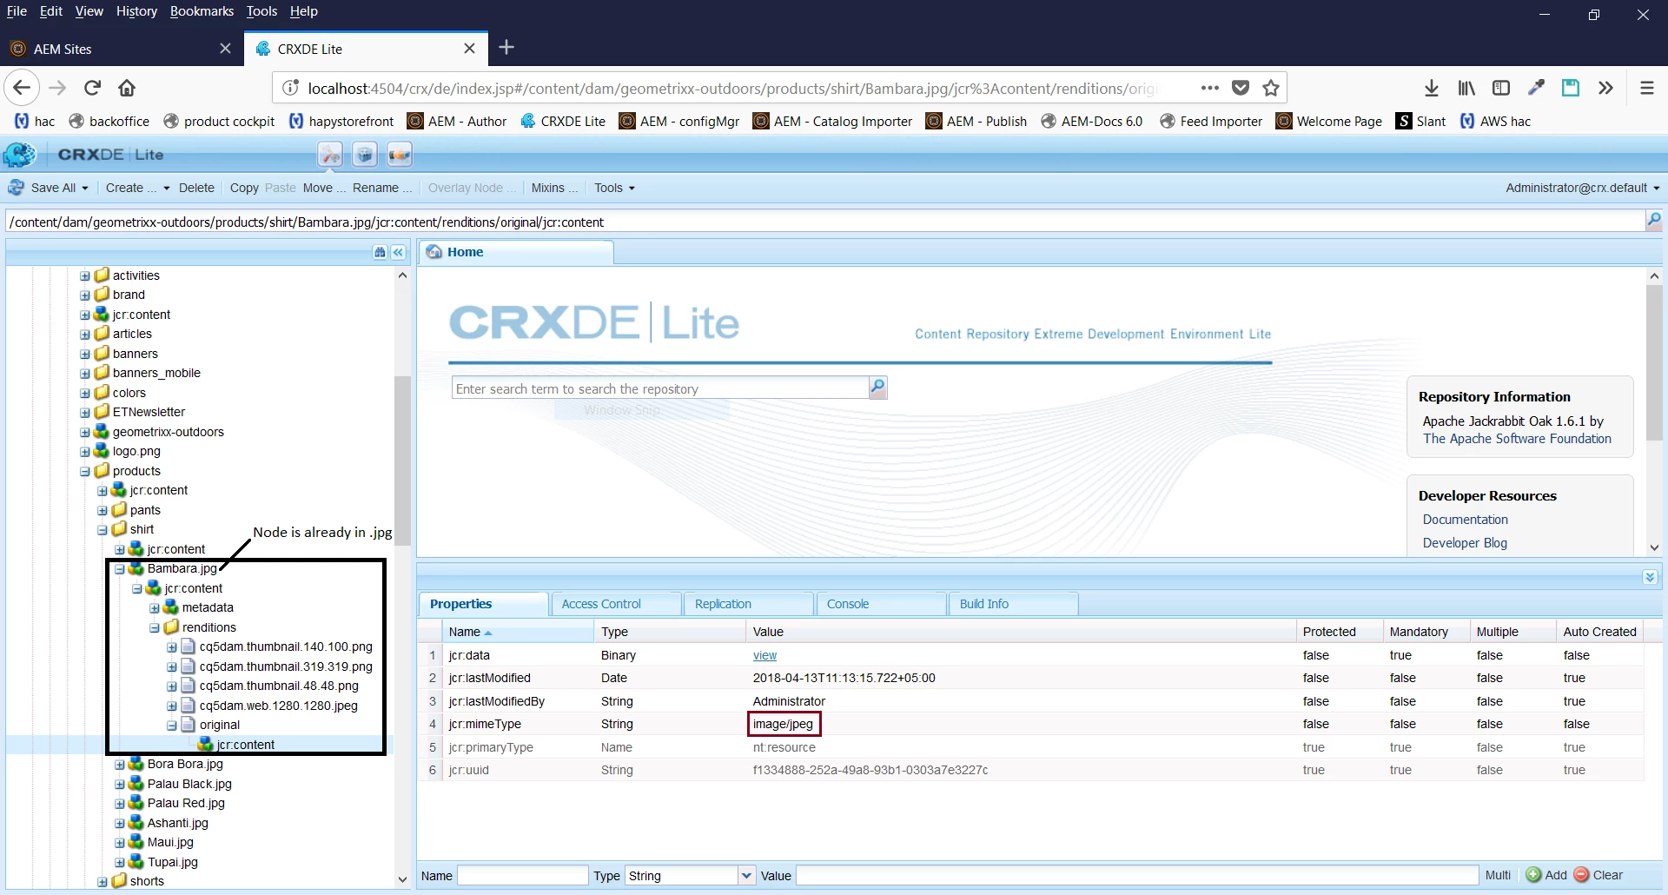Click the repository search term field

660,388
